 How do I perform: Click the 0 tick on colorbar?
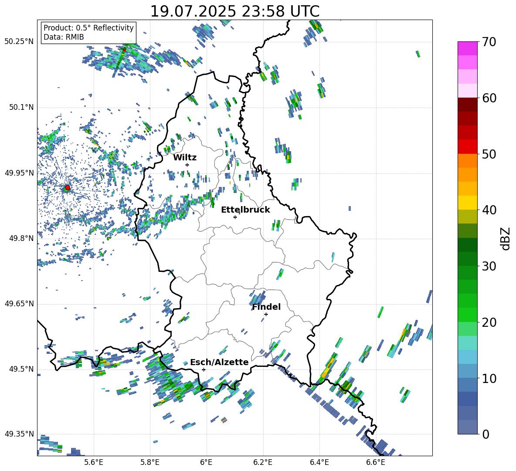click(x=485, y=434)
